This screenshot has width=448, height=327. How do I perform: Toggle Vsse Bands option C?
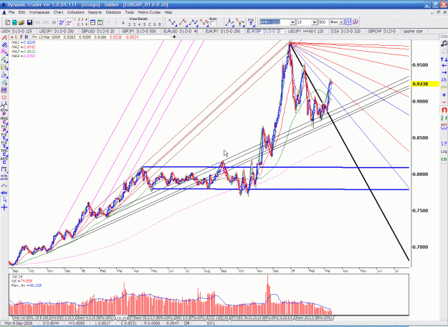(149, 24)
